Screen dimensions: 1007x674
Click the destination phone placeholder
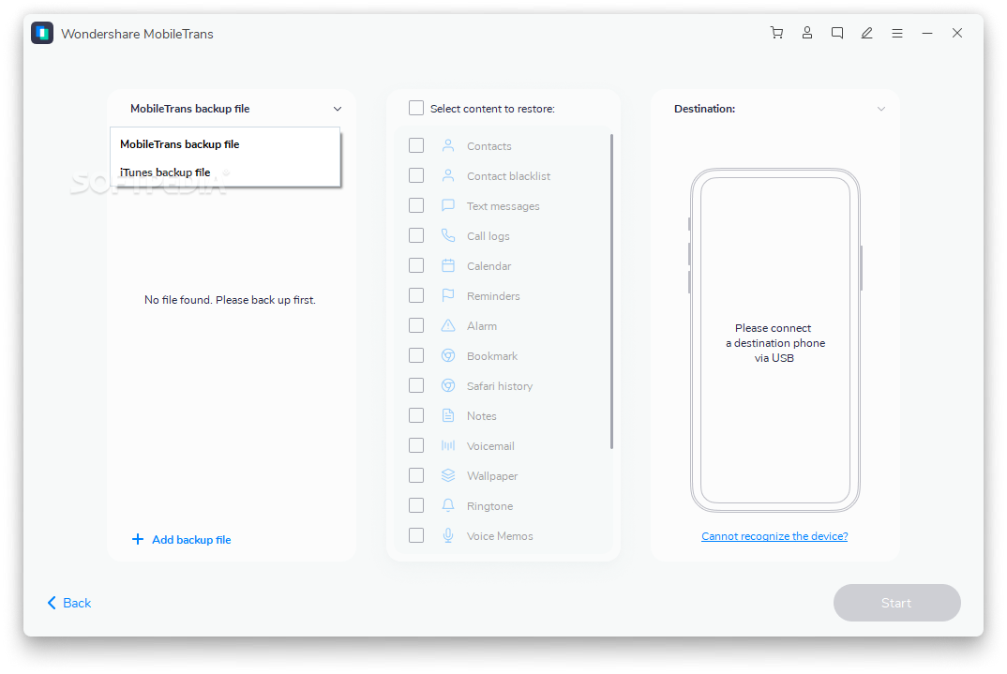tap(775, 340)
